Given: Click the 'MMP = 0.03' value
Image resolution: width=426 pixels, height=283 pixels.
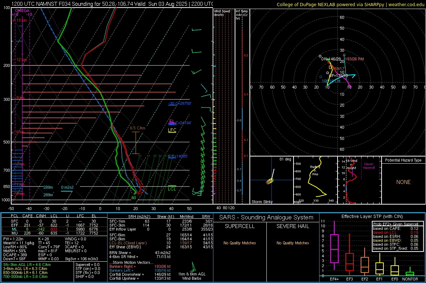Looking at the screenshot, I should [48, 259].
